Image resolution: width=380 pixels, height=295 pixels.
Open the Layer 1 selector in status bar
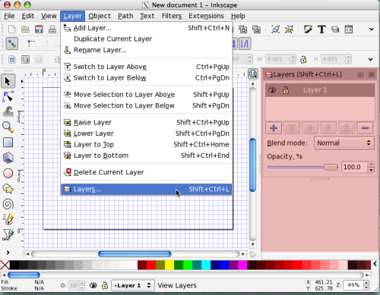(132, 285)
